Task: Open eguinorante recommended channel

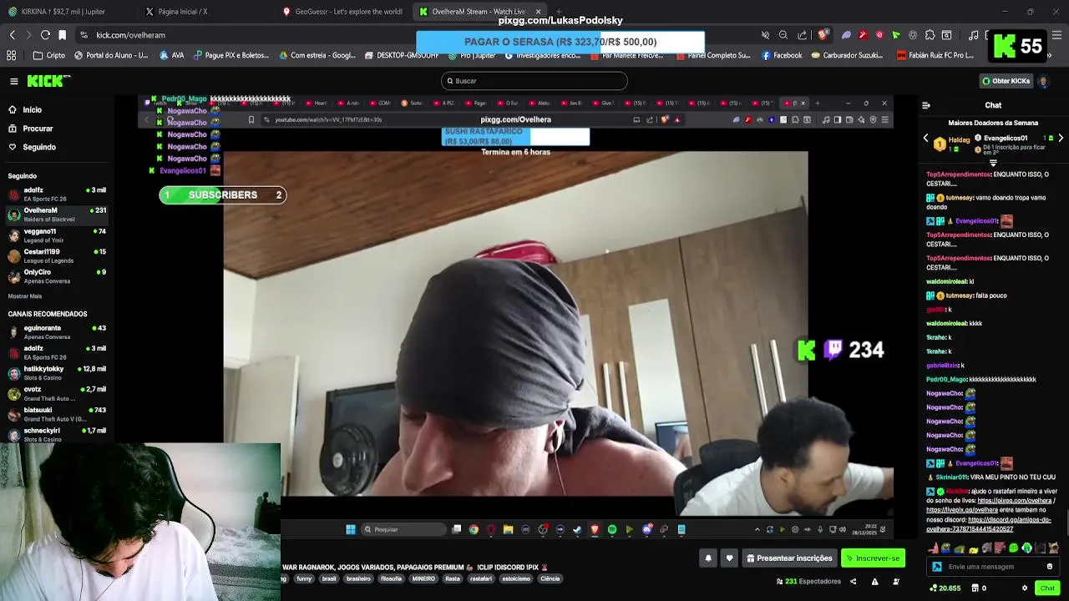Action: point(57,332)
